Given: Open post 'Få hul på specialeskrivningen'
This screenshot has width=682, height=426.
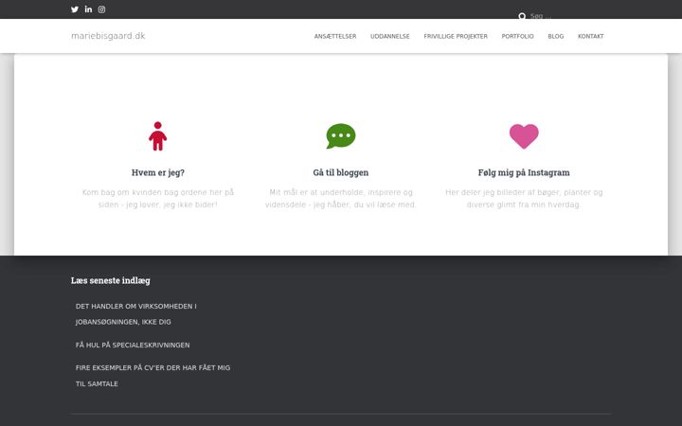Looking at the screenshot, I should (133, 345).
